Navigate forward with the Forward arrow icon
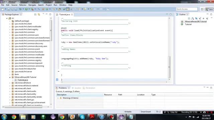Image resolution: width=214 pixels, height=120 pixels. [x=101, y=9]
